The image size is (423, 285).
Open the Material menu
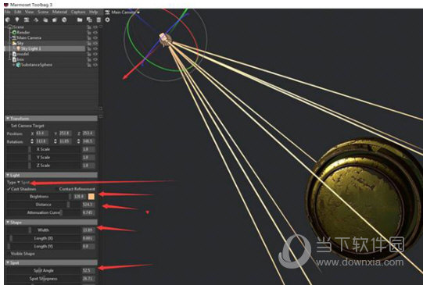59,12
